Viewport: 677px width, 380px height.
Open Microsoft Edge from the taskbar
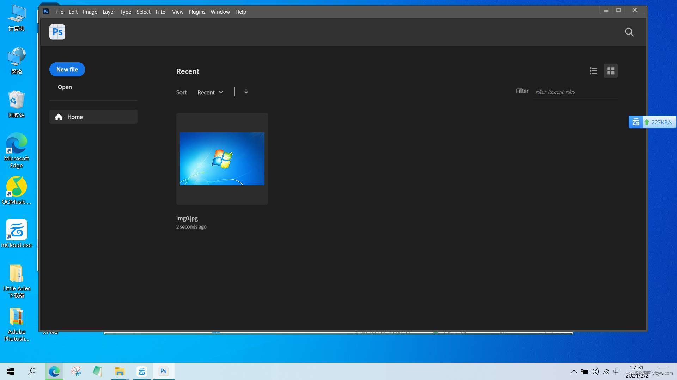pyautogui.click(x=54, y=371)
